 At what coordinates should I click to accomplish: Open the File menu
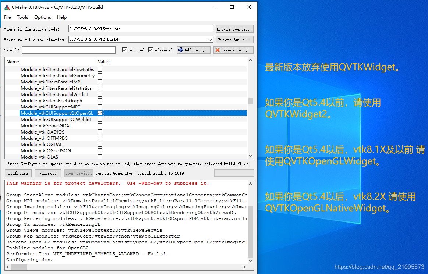[x=8, y=17]
